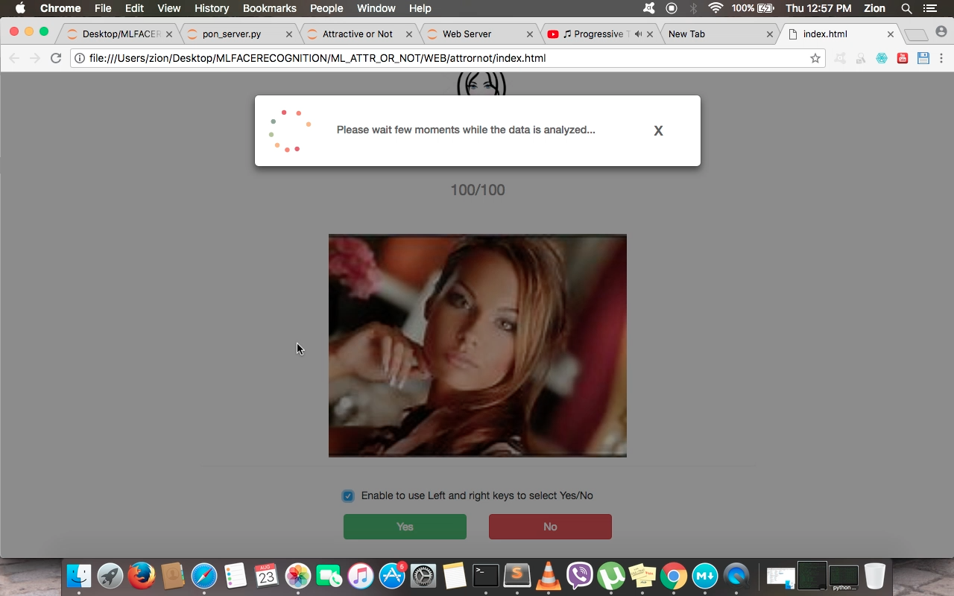Open VLC from the dock

(549, 576)
